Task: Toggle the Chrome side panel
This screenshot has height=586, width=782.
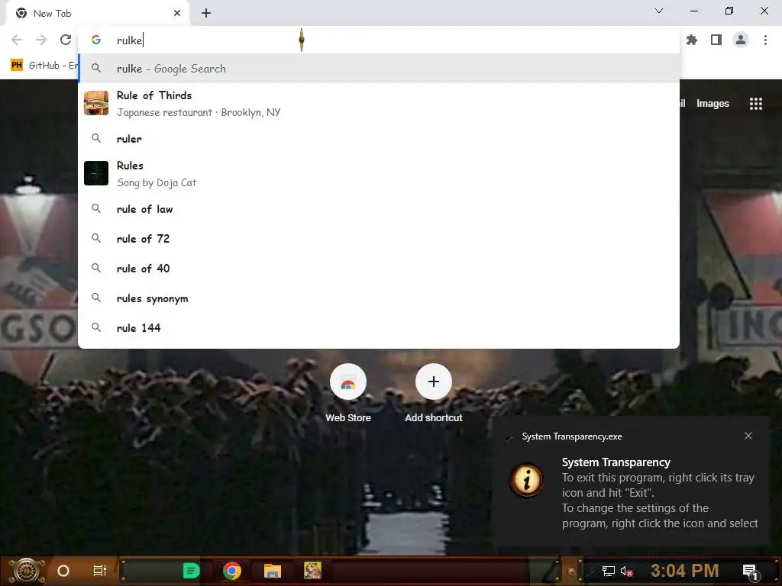Action: click(716, 40)
